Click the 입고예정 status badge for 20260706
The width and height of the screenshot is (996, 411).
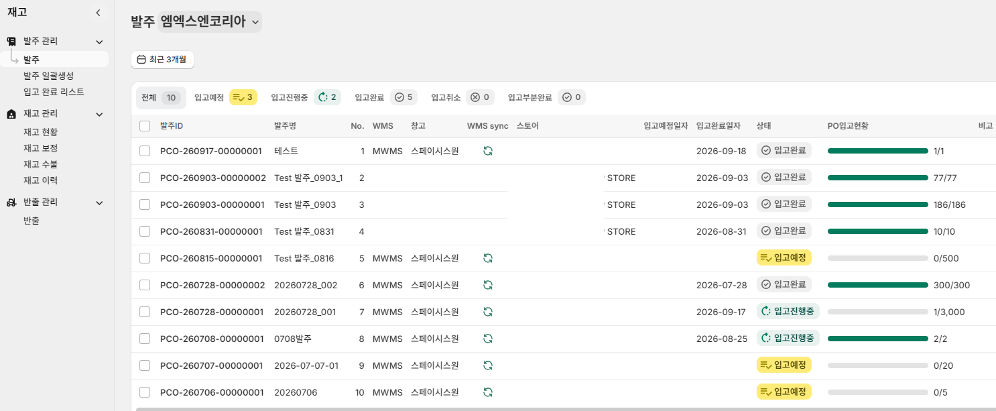(784, 392)
